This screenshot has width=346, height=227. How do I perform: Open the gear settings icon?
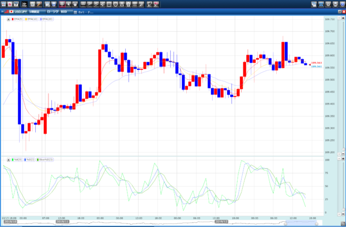328,4
